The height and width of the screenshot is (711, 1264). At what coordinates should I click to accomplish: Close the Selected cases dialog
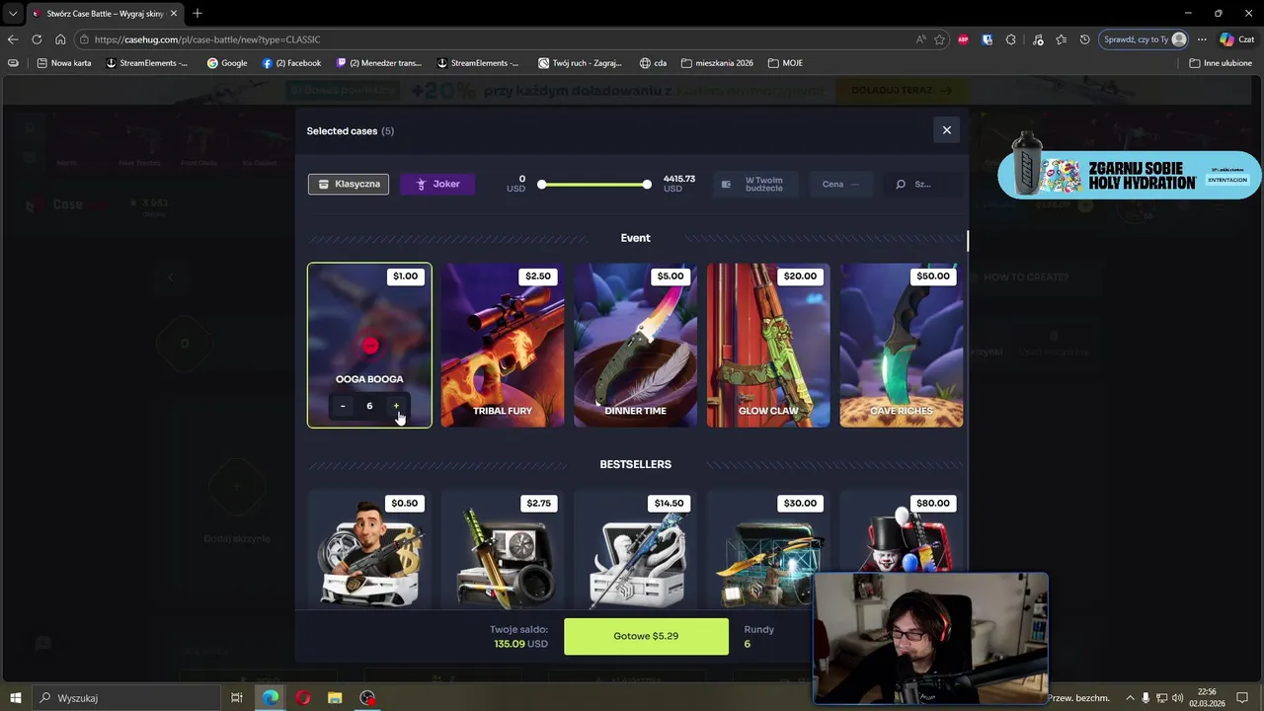coord(946,130)
